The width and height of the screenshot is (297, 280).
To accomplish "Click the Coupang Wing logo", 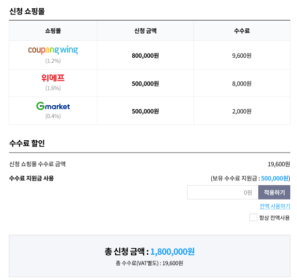I will (53, 50).
